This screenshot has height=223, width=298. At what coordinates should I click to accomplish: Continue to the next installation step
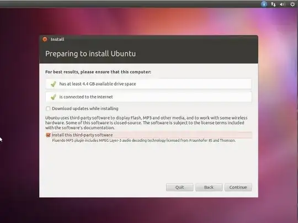pos(238,187)
